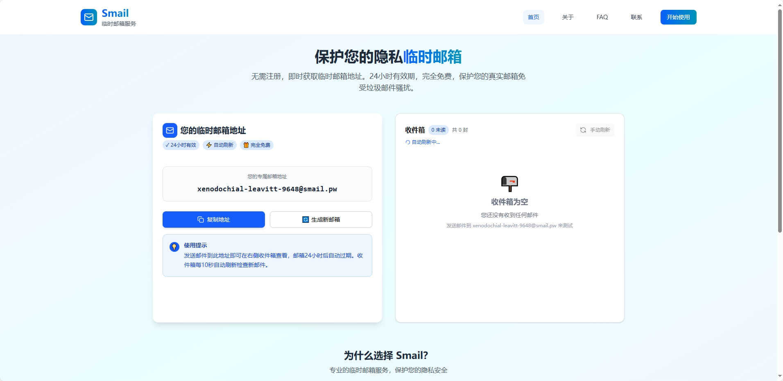Click the Smail envelope logo icon
The width and height of the screenshot is (783, 381).
click(x=88, y=17)
